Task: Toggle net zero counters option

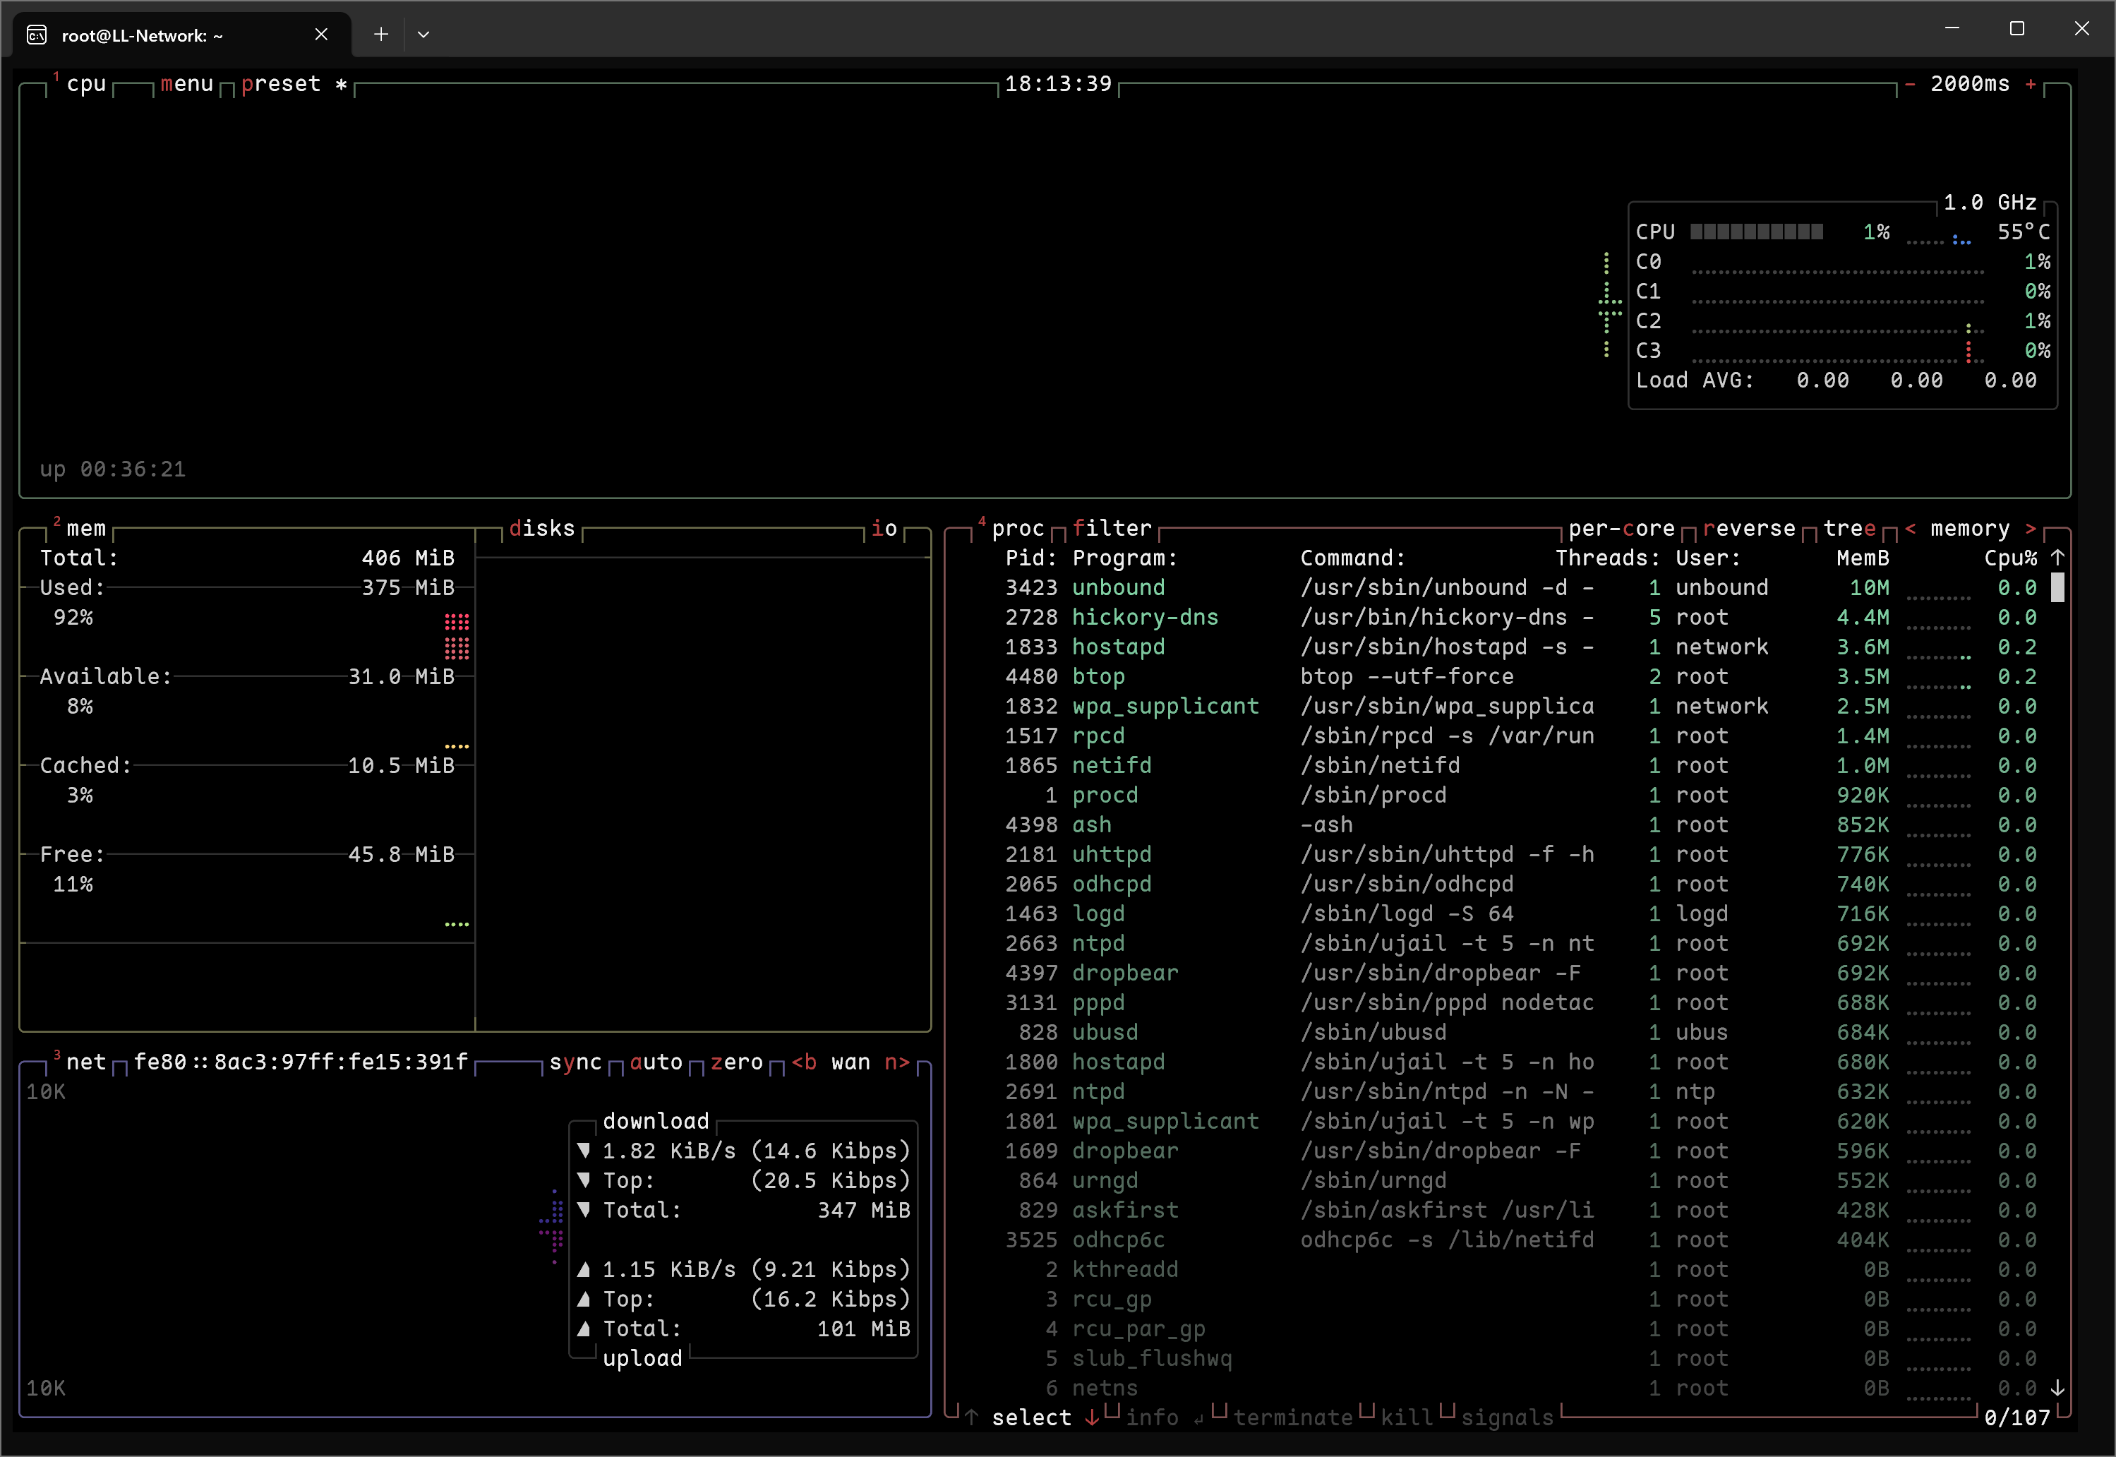Action: [x=735, y=1062]
